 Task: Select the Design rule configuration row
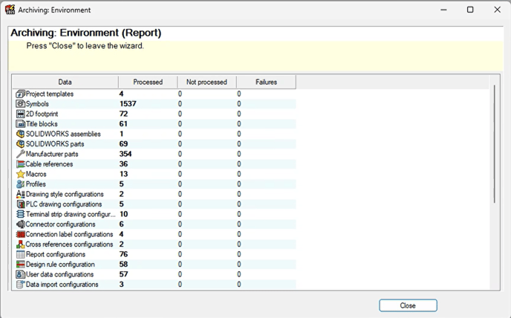pyautogui.click(x=154, y=265)
